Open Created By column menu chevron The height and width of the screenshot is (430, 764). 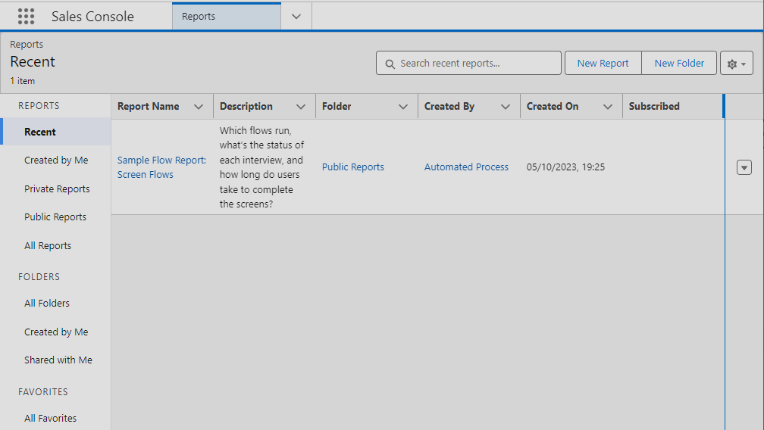[506, 107]
